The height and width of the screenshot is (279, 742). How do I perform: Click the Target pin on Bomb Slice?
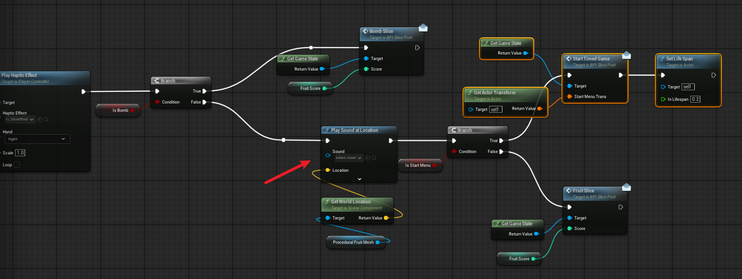pos(366,59)
